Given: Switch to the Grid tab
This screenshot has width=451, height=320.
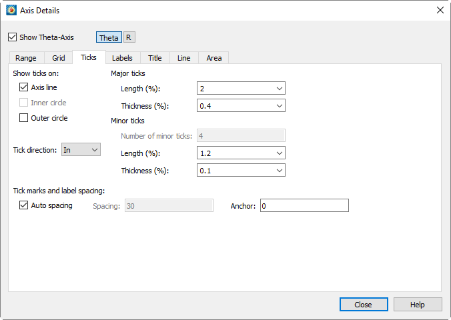Looking at the screenshot, I should pyautogui.click(x=59, y=58).
